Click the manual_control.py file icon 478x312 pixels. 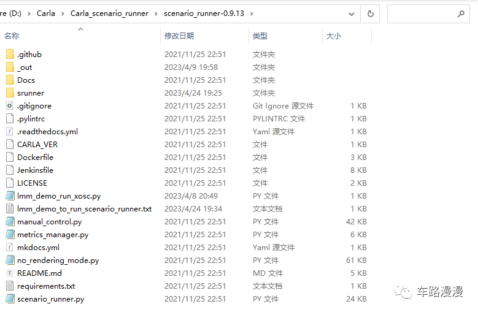10,222
